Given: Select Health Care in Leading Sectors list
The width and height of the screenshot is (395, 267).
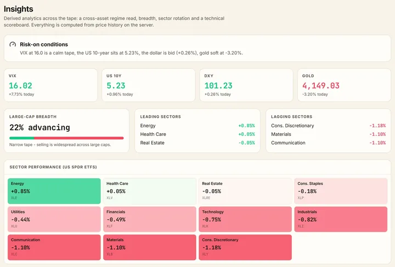Looking at the screenshot, I should [x=153, y=134].
